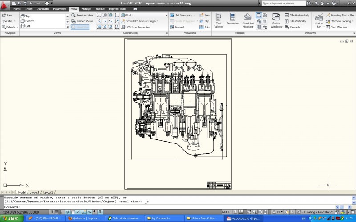Switch to the Home ribbon tab
This screenshot has height=222, width=356.
(x=17, y=9)
